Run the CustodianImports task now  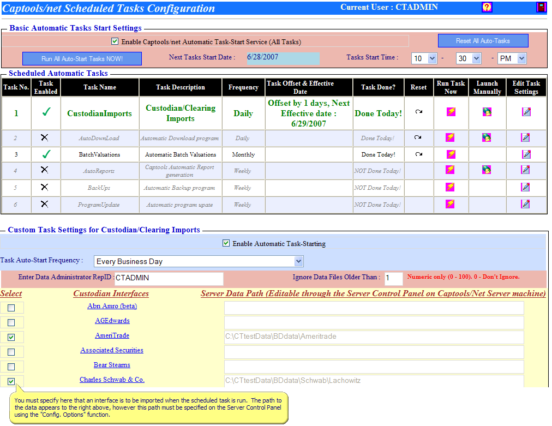tap(450, 112)
